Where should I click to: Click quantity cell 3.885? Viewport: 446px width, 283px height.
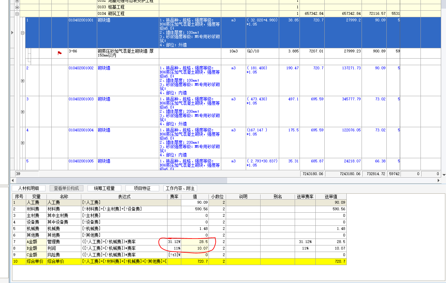pos(289,53)
